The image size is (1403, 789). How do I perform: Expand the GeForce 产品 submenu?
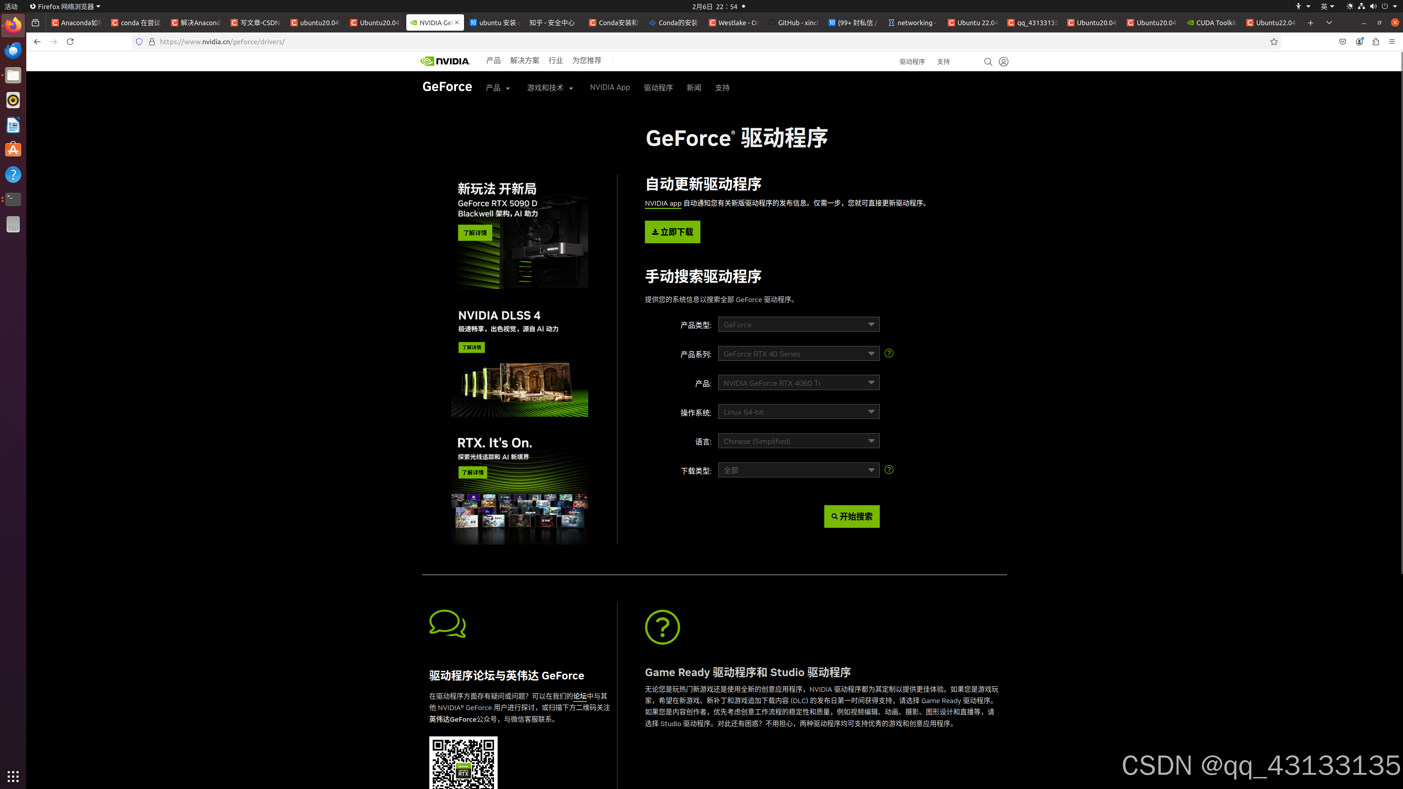pyautogui.click(x=498, y=88)
